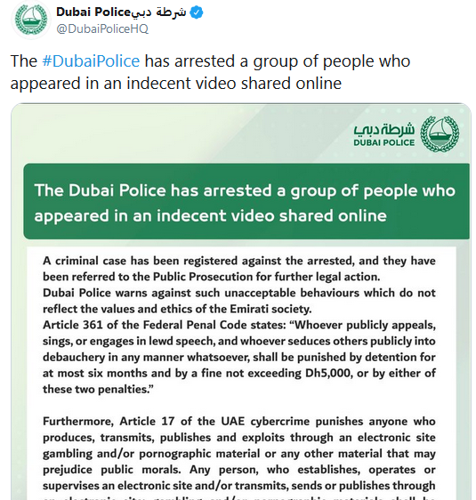Open the attached statement image
The image size is (476, 500).
tap(241, 302)
